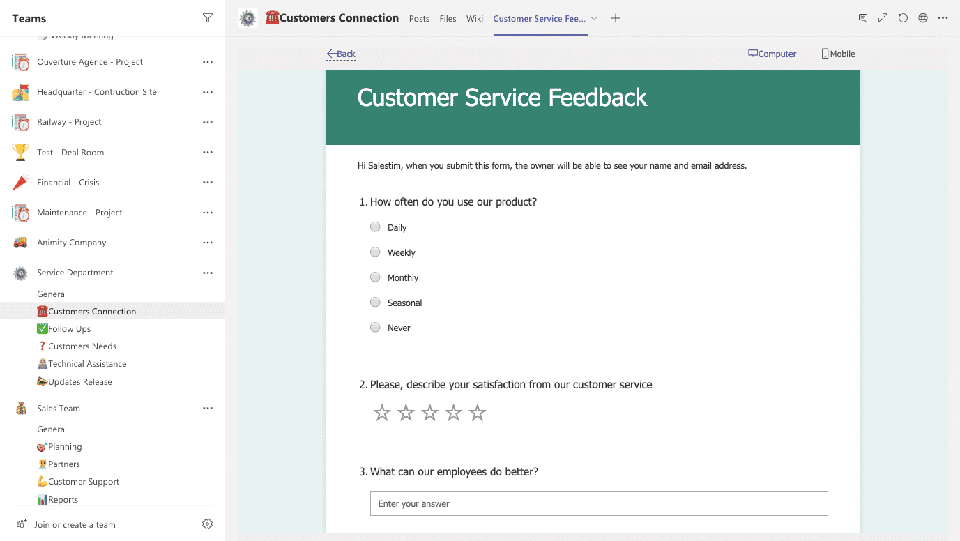Go back using the Back button

[340, 53]
